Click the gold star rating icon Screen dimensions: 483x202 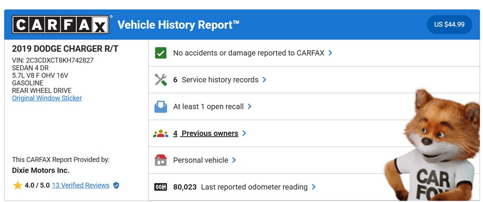[18, 186]
